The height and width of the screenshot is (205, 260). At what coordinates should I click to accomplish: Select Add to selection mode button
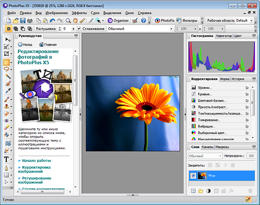click(x=16, y=29)
